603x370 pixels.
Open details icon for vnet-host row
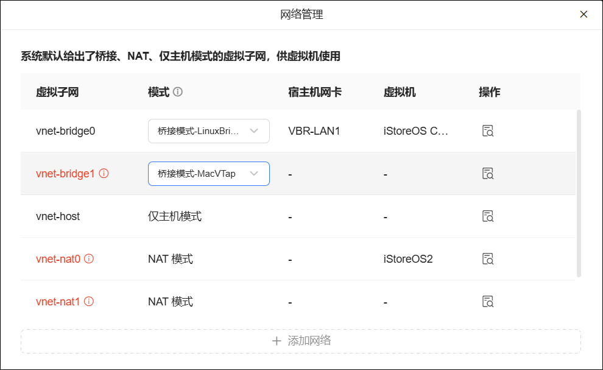487,216
